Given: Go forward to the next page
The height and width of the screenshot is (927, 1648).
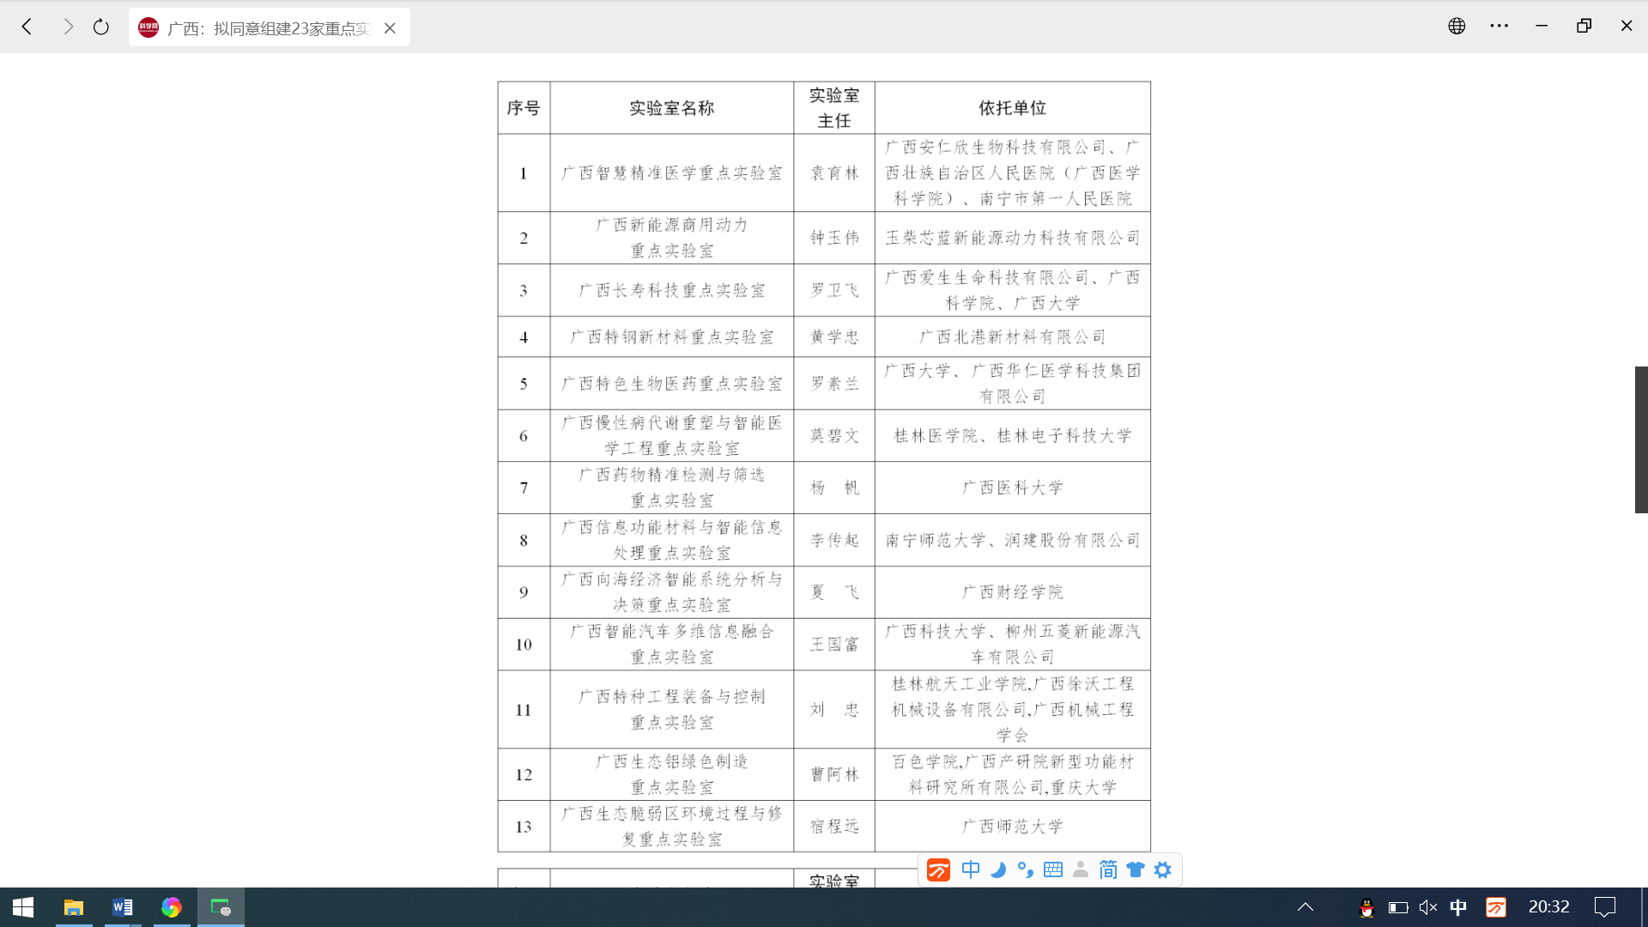Looking at the screenshot, I should (69, 27).
